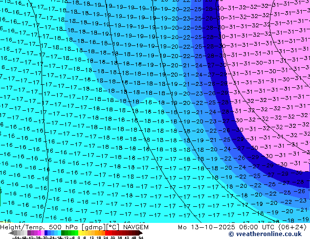Click the left arrow end of color scale
This screenshot has width=310, height=239.
(x=11, y=233)
